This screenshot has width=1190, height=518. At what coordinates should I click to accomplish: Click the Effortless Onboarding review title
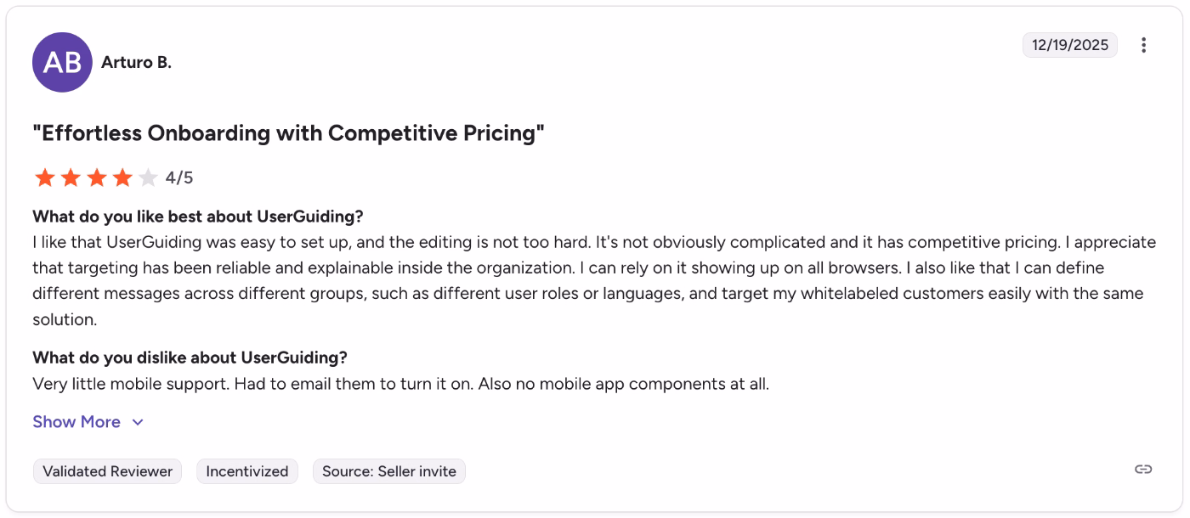click(x=287, y=133)
